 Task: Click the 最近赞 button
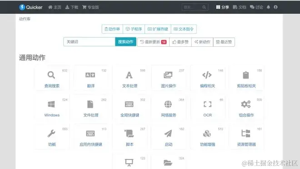(224, 42)
